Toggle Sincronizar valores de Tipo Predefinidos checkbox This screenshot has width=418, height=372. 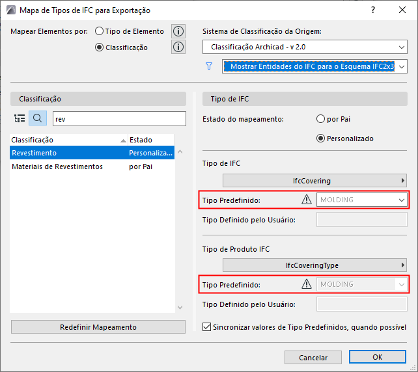208,327
